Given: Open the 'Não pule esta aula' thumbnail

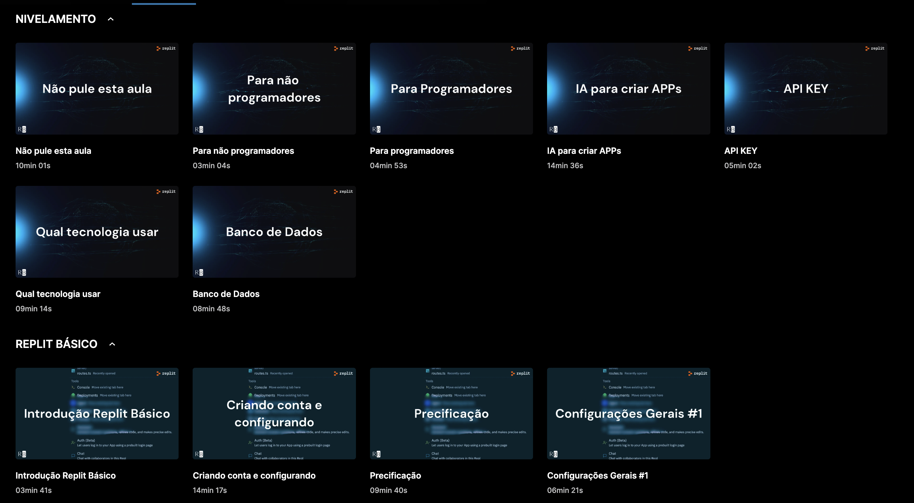Looking at the screenshot, I should click(97, 89).
